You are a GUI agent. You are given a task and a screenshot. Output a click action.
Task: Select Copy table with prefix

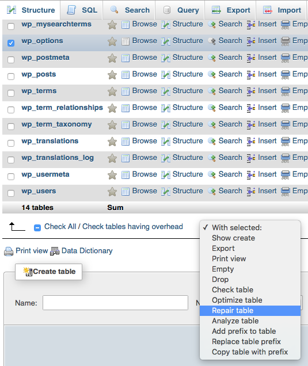click(x=250, y=352)
